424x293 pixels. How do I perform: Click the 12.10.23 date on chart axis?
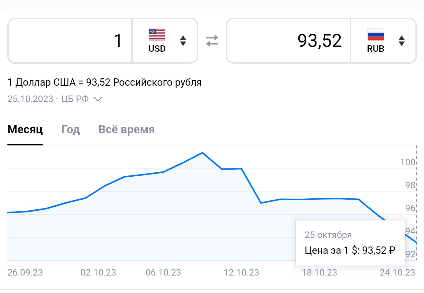(x=241, y=272)
